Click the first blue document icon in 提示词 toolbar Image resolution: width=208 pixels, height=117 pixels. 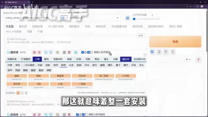[46, 52]
